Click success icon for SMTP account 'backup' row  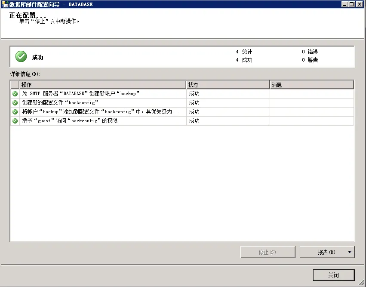pos(15,94)
